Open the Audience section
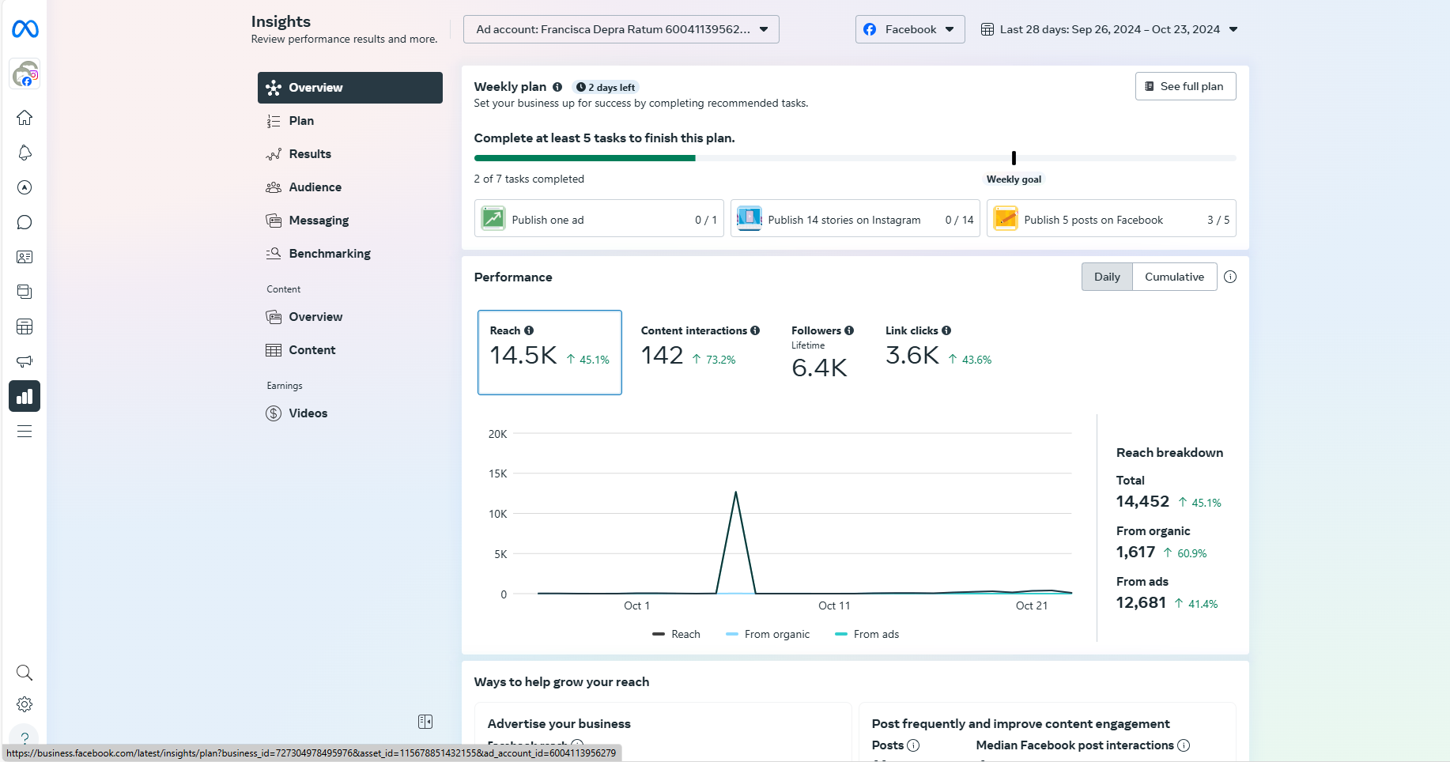 (350, 187)
